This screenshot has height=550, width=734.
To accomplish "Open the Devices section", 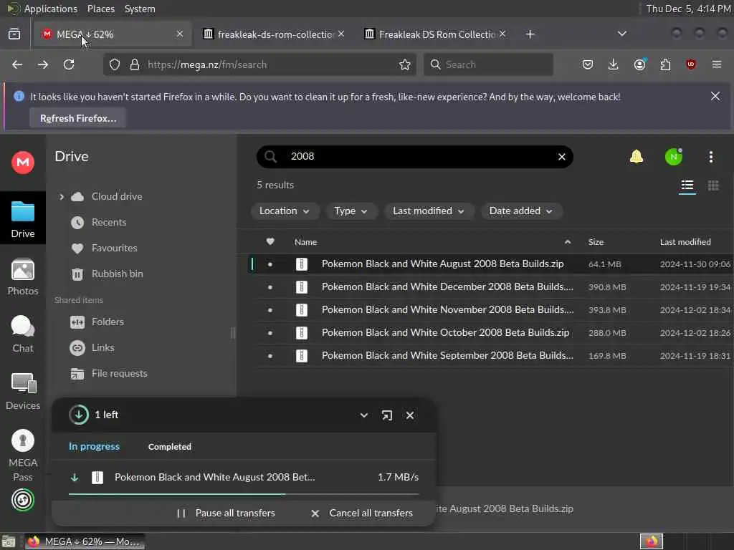I will 22,392.
